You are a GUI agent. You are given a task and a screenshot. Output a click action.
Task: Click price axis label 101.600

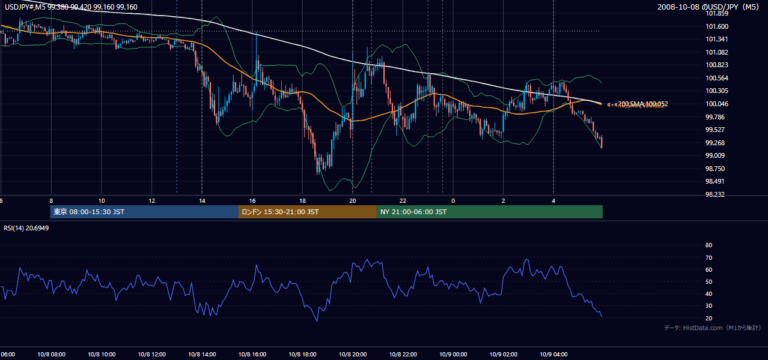click(718, 26)
